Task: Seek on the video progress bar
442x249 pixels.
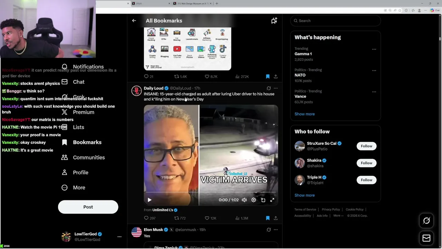Action: (x=211, y=192)
